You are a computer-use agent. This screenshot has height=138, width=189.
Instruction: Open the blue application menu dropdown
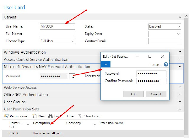tap(106, 64)
